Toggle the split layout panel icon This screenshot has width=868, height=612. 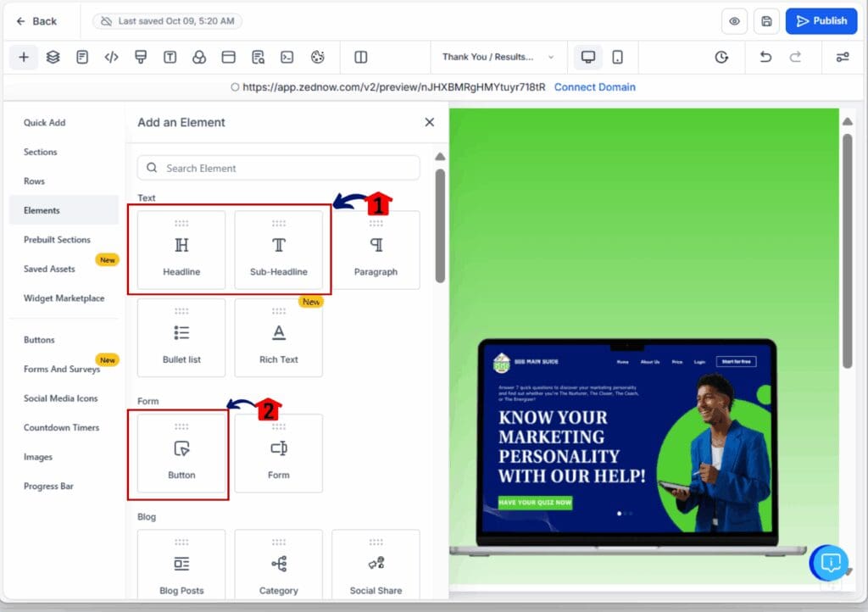361,58
